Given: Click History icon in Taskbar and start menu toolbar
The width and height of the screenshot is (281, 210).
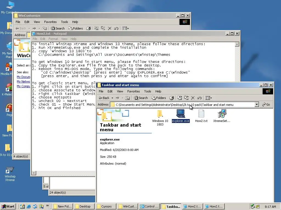Looking at the screenshot, I should [x=172, y=98].
